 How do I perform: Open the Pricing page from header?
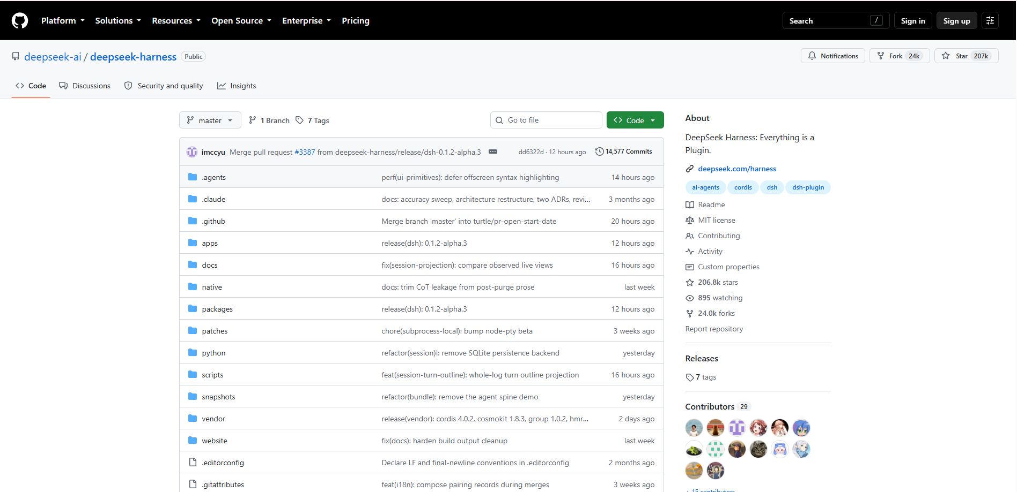(x=356, y=21)
